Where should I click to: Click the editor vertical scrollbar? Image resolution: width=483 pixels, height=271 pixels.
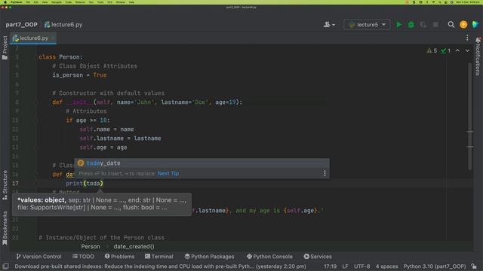click(x=469, y=117)
